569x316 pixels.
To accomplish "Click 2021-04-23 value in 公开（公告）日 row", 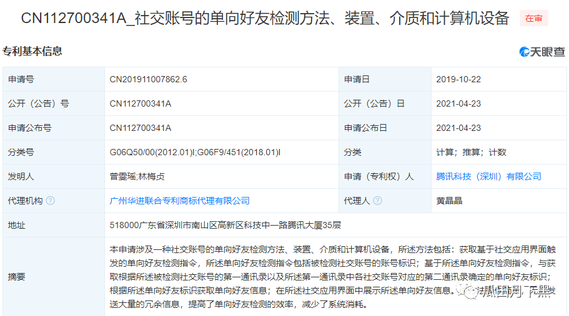I will tap(458, 103).
